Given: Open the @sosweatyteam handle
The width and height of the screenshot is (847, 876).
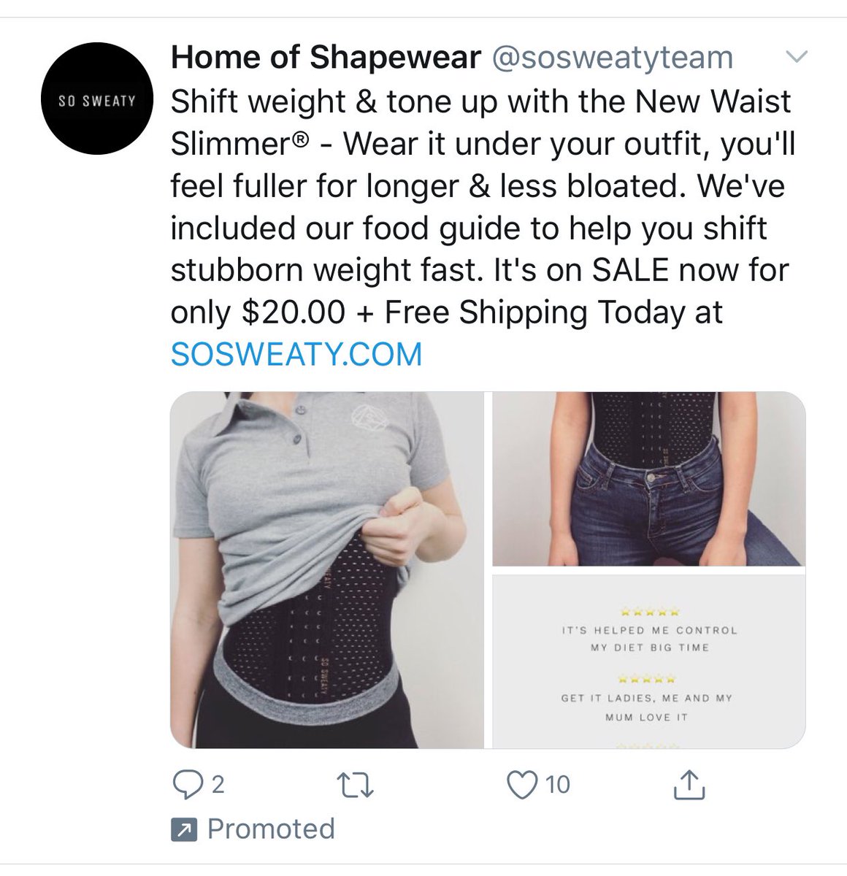Looking at the screenshot, I should pyautogui.click(x=613, y=57).
